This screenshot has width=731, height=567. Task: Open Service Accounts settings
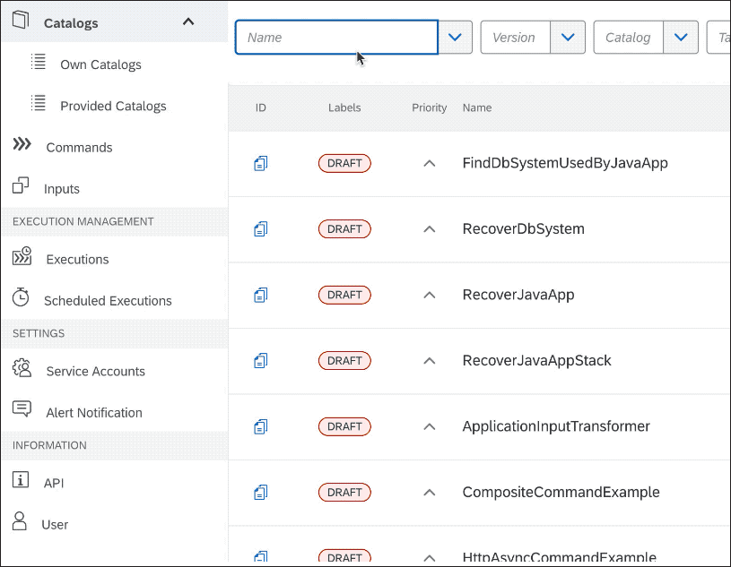coord(96,372)
